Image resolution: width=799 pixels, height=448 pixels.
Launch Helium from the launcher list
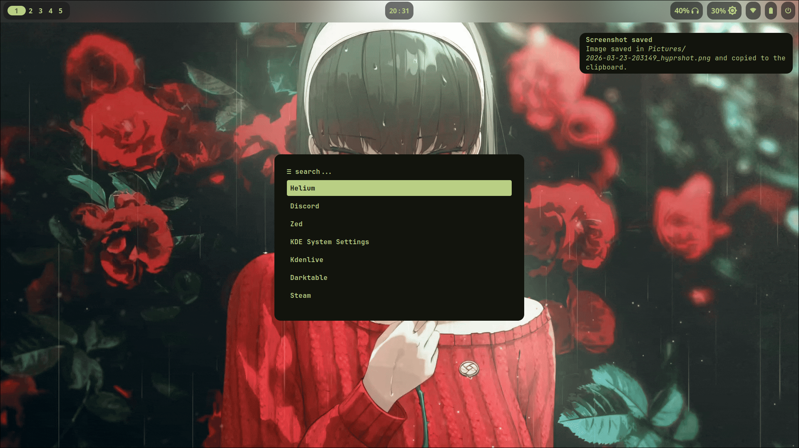tap(399, 188)
